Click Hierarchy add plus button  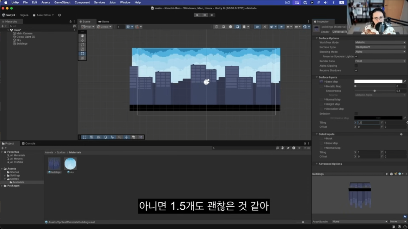[2, 26]
